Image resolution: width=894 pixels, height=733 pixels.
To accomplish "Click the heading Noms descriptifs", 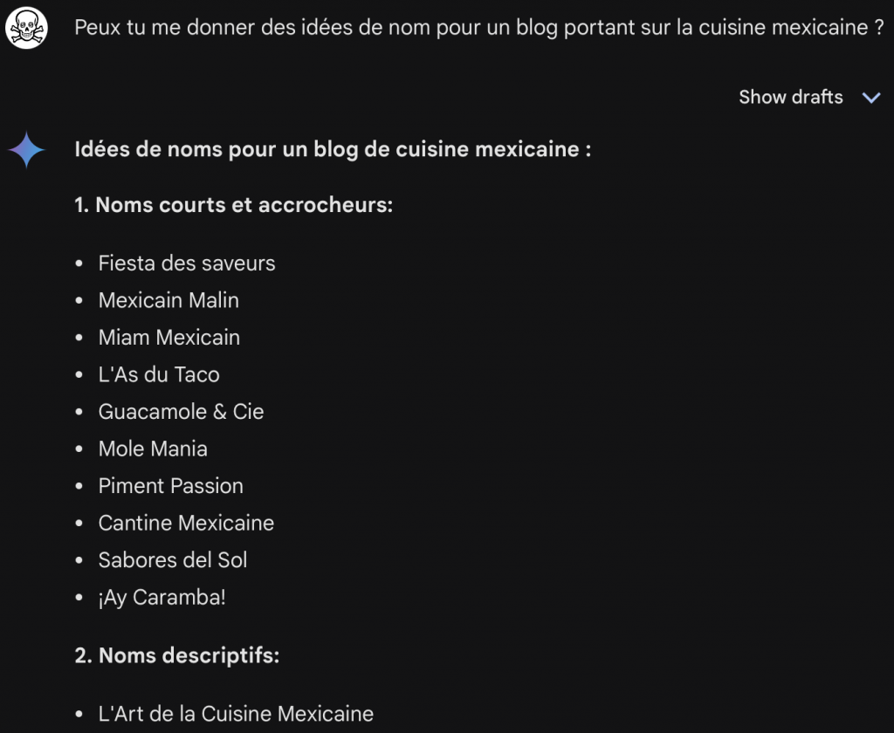I will 189,655.
